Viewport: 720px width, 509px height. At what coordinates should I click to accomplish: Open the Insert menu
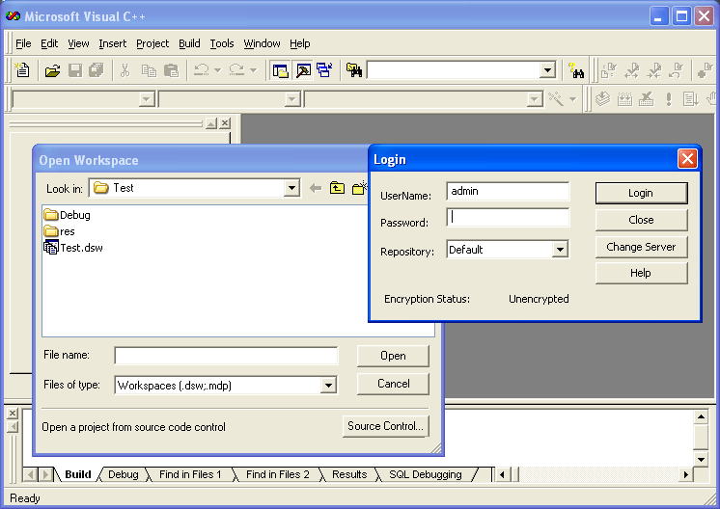coord(113,43)
